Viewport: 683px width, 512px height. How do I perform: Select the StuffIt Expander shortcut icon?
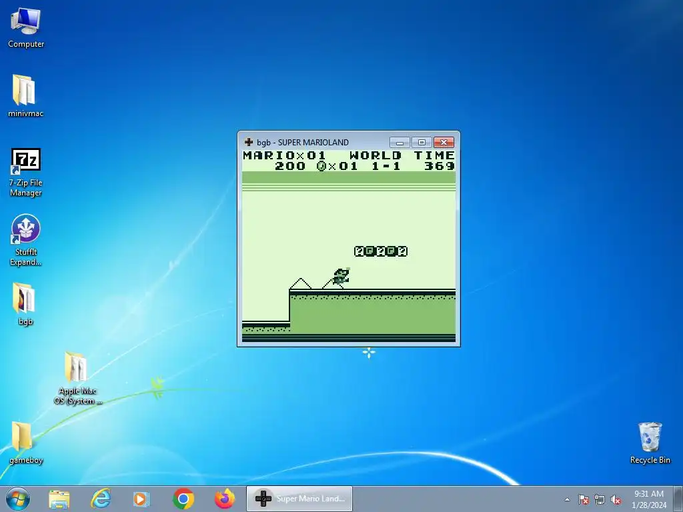click(x=26, y=240)
